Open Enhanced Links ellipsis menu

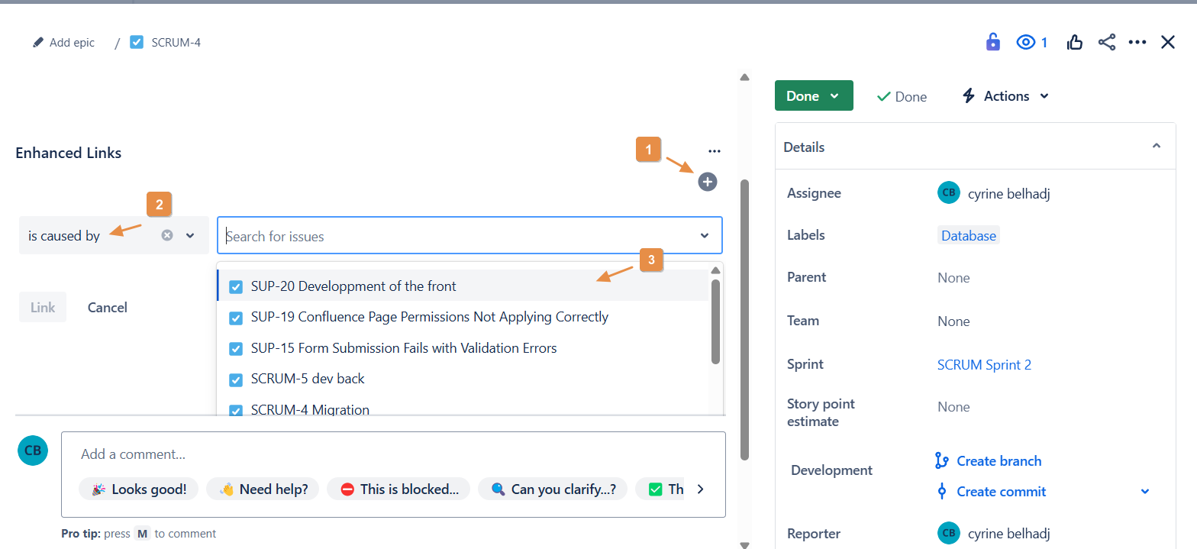point(715,152)
